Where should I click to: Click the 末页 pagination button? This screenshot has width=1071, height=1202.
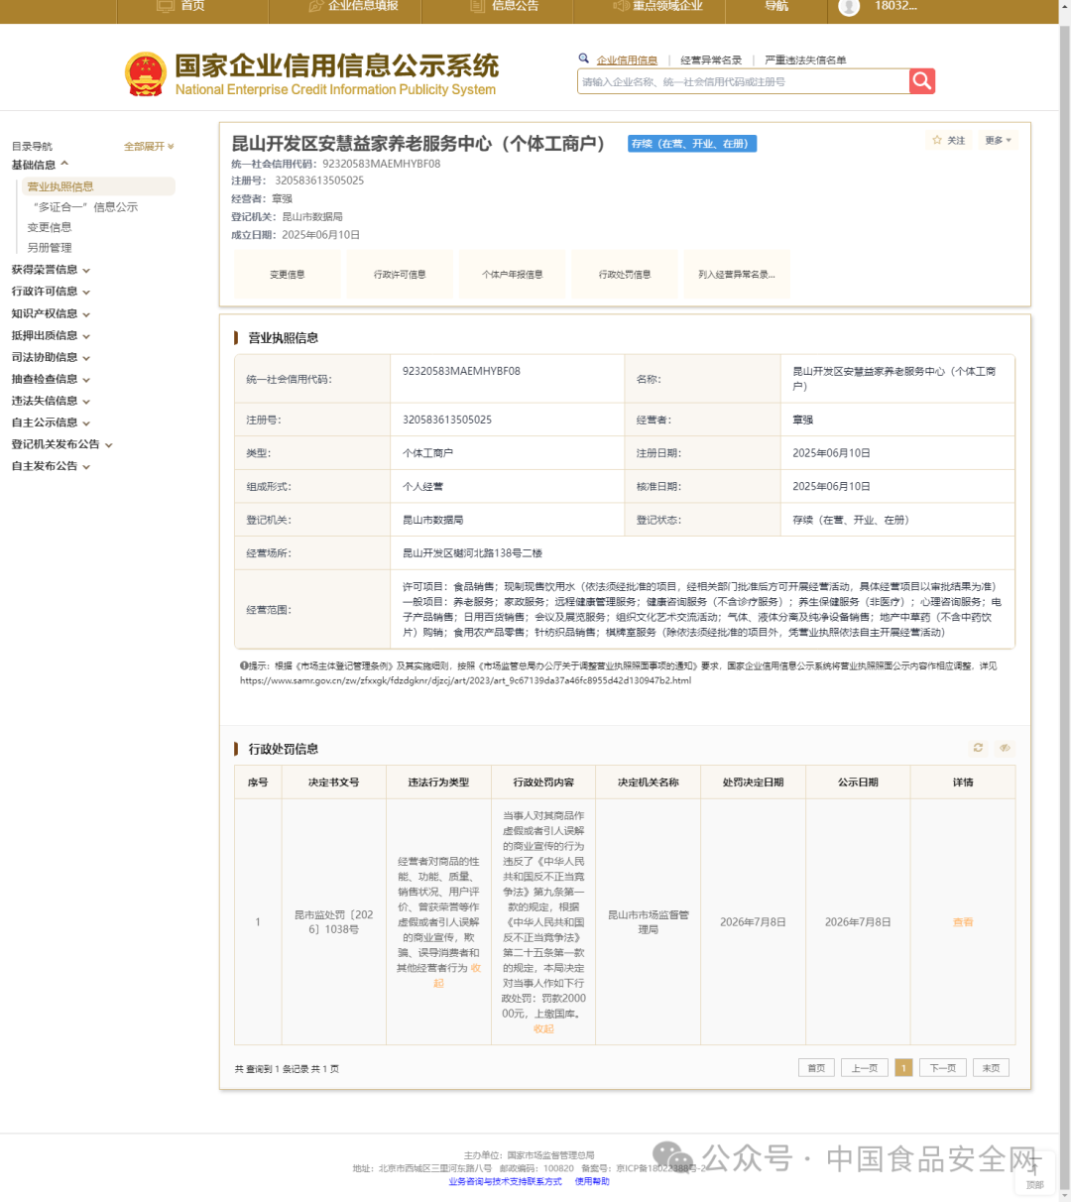(991, 1068)
